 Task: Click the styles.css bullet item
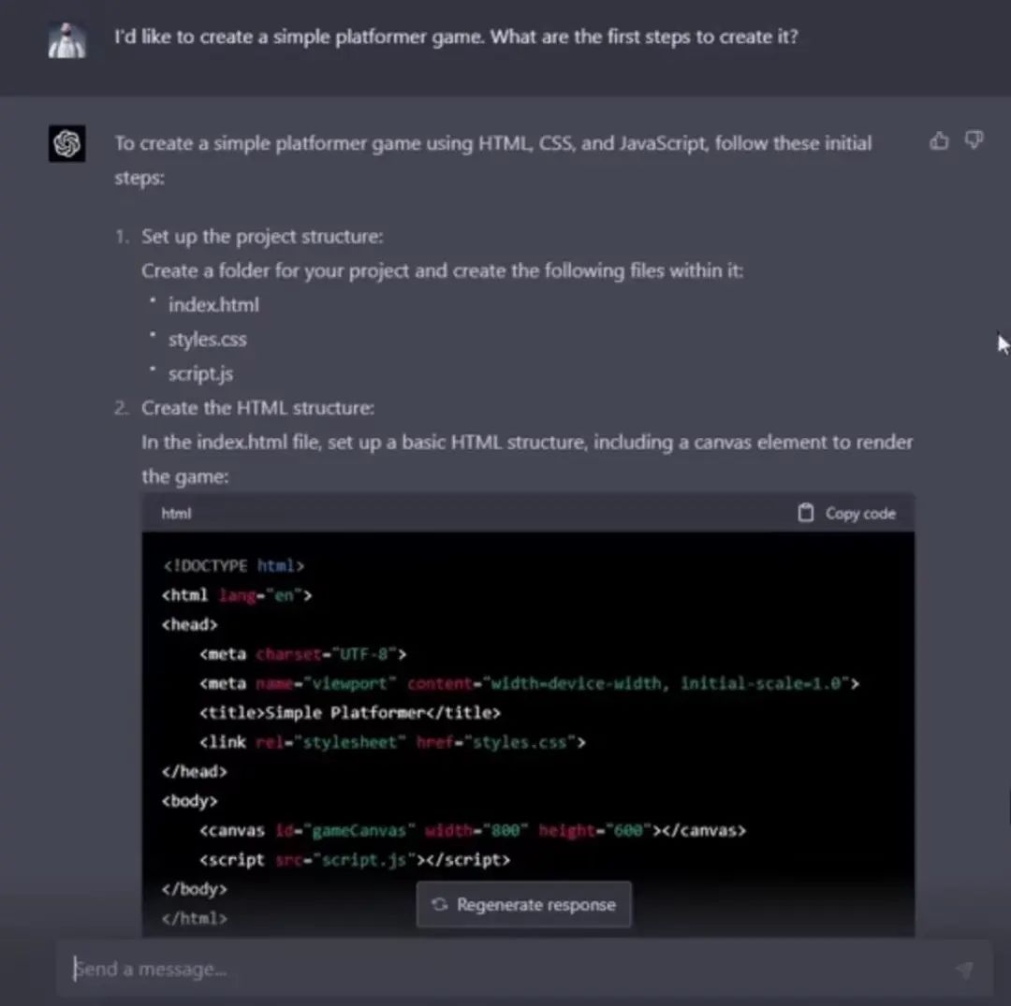point(207,340)
